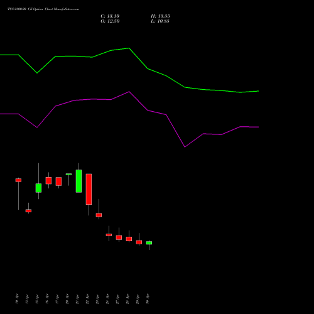Click the 24 Apr date axis label
314x314 pixels.
point(107,299)
